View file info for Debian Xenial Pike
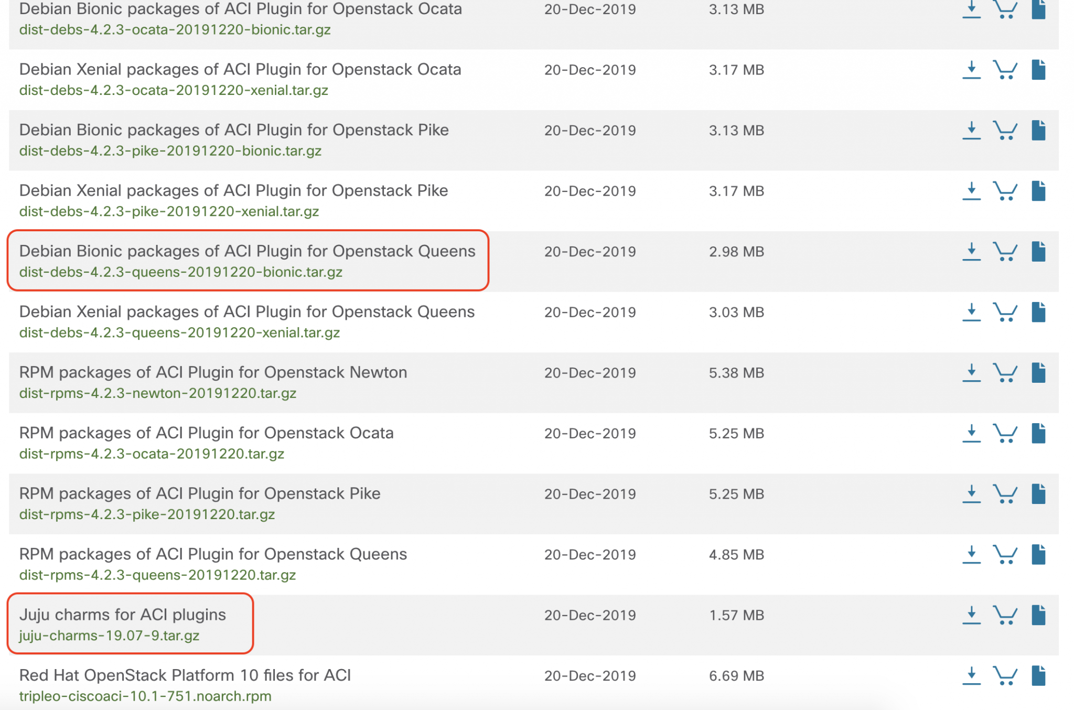The image size is (1074, 710). click(1038, 191)
